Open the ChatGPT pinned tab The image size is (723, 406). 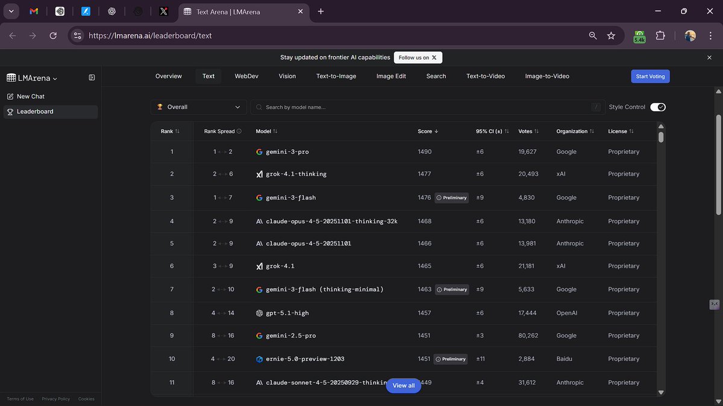[111, 11]
